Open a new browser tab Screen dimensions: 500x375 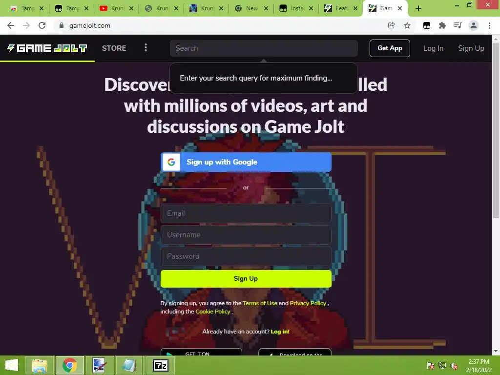[x=418, y=9]
